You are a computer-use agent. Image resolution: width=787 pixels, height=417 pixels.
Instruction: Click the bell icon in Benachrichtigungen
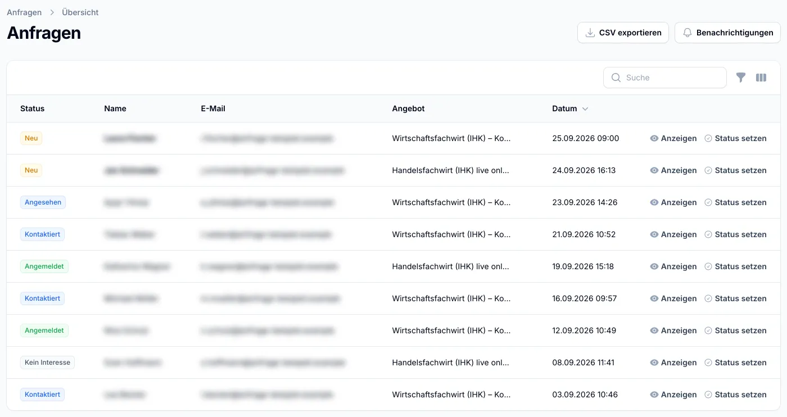(688, 33)
